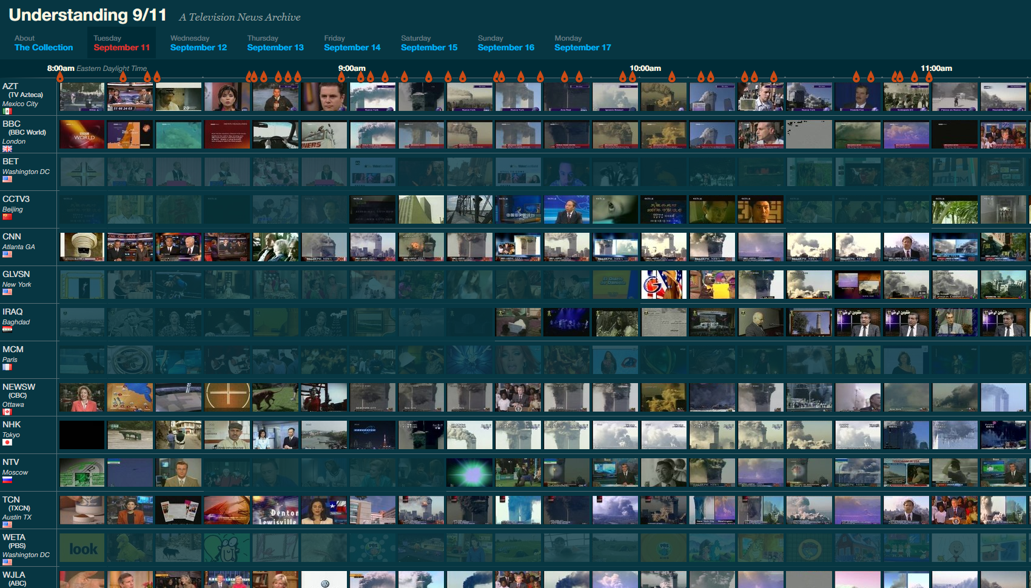Click the US flag under GLVSN New York
This screenshot has width=1031, height=588.
(7, 292)
